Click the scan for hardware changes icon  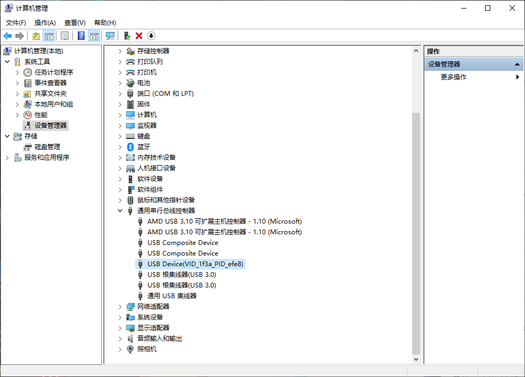tap(111, 36)
